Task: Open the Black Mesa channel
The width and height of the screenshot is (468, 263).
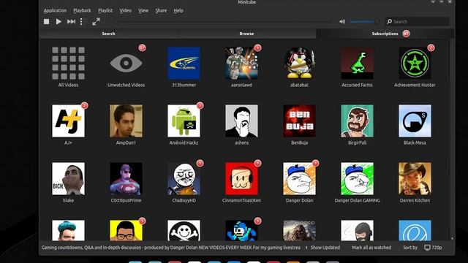Action: tap(415, 121)
